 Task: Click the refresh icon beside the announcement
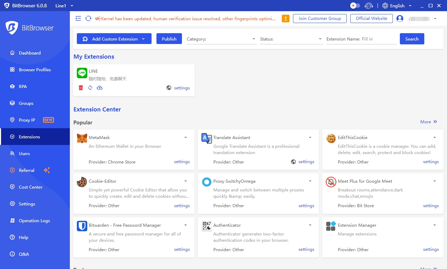(x=88, y=19)
